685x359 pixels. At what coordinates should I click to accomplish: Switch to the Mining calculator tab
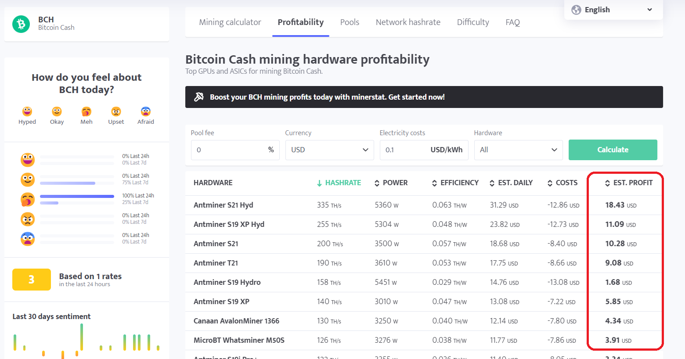pyautogui.click(x=230, y=22)
